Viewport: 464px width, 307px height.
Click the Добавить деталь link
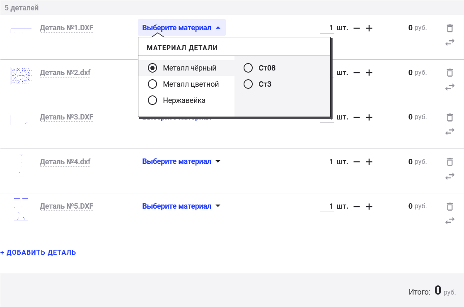(38, 252)
